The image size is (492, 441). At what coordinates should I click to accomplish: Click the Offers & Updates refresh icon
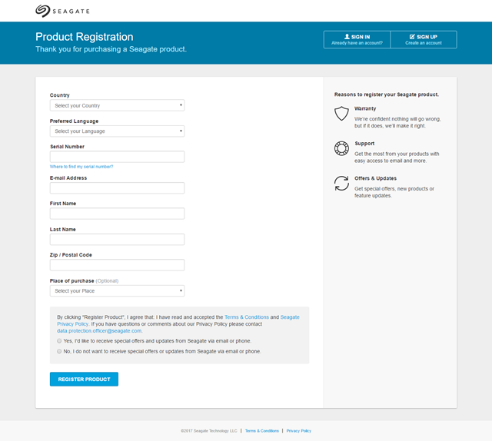341,183
